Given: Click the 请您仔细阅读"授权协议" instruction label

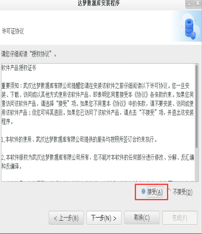Looking at the screenshot, I should tap(29, 54).
